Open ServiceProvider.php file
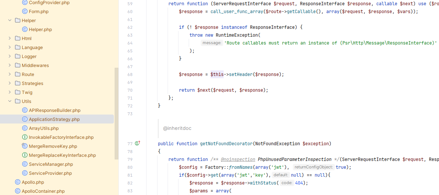 pyautogui.click(x=50, y=173)
